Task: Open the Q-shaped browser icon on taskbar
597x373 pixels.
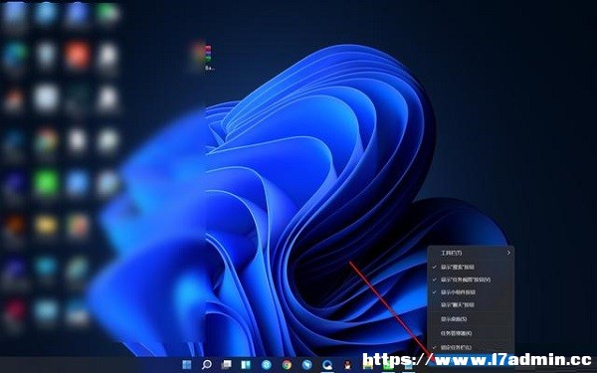Action: (327, 365)
